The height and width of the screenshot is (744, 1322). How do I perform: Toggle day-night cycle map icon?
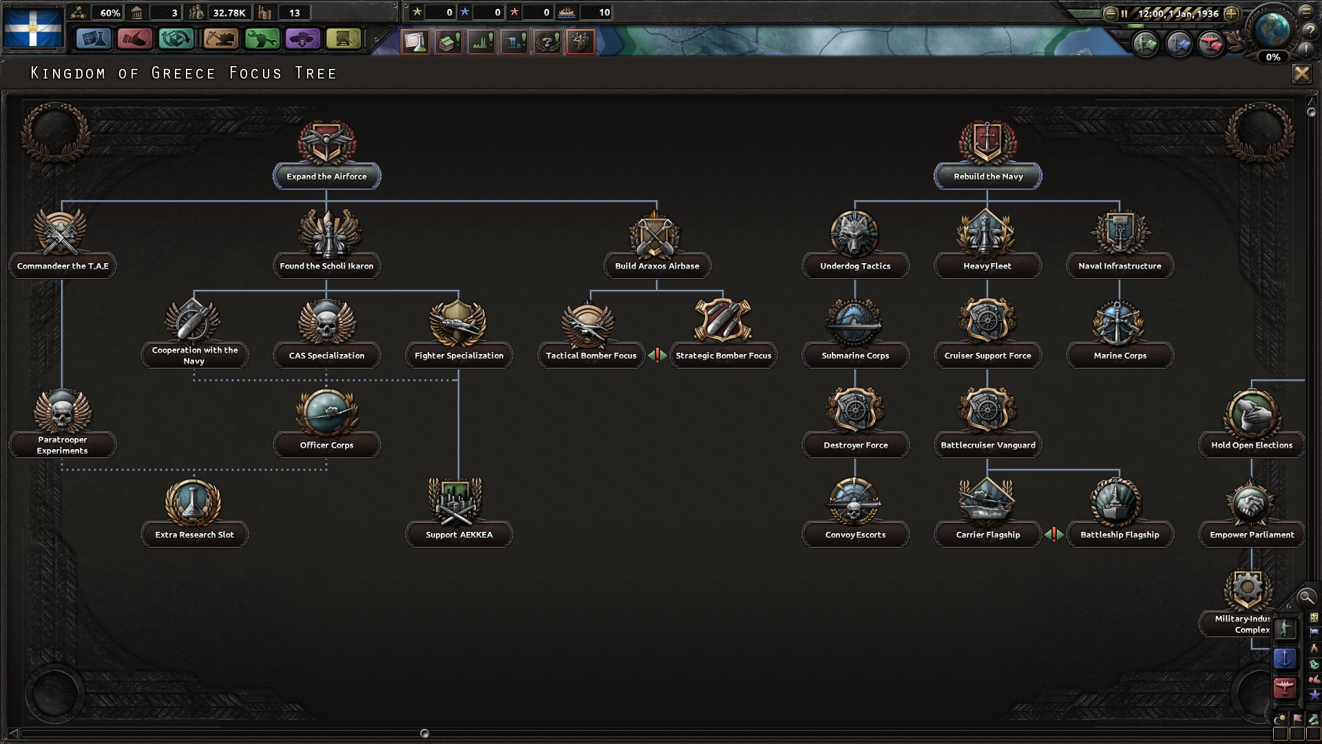tap(1280, 719)
